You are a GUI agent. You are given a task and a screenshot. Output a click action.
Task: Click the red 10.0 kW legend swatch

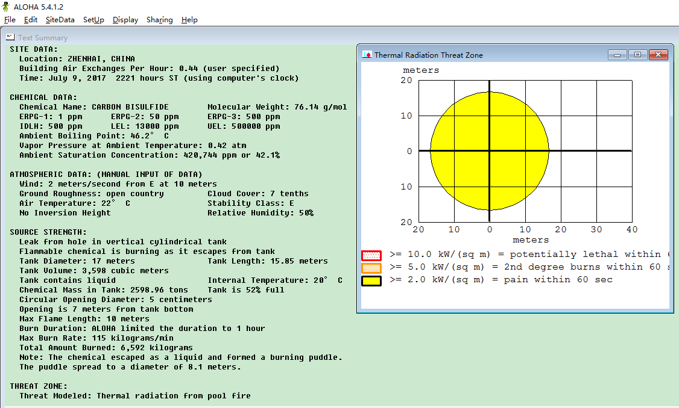[371, 255]
